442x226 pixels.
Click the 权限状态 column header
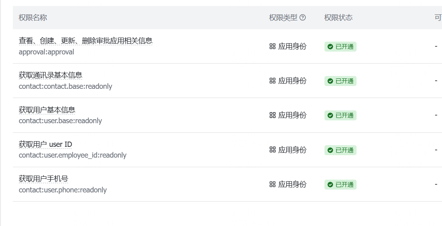[x=338, y=18]
